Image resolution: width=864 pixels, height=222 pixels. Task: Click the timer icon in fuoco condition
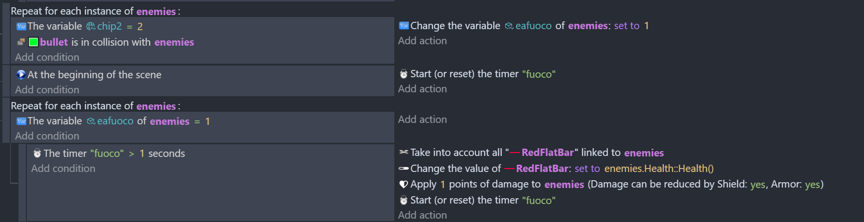tap(37, 154)
